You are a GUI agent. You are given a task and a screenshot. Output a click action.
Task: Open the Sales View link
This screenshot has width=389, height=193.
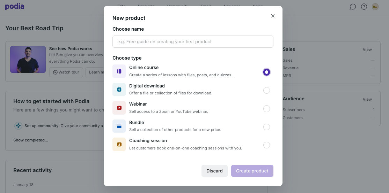(367, 49)
